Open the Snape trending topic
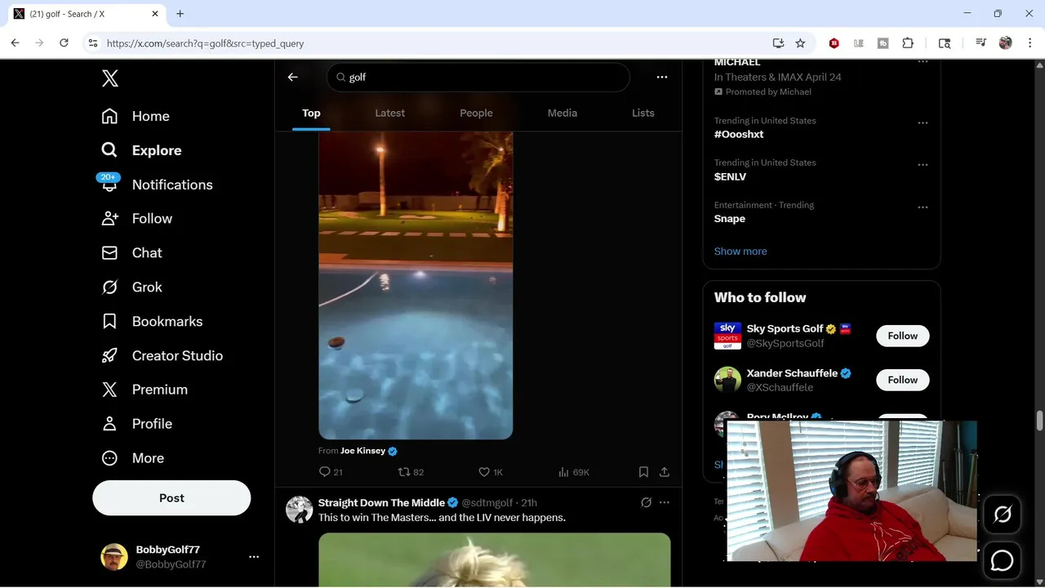 coord(729,219)
